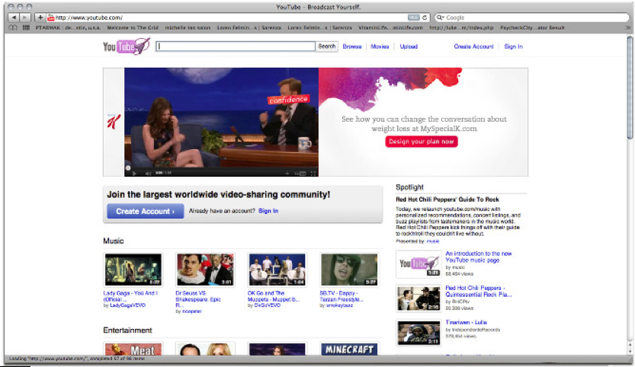This screenshot has height=367, width=635.
Task: Open the Movies section link
Action: (380, 46)
